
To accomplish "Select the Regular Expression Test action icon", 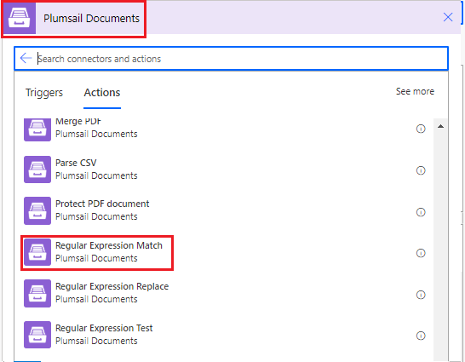I will (x=37, y=335).
